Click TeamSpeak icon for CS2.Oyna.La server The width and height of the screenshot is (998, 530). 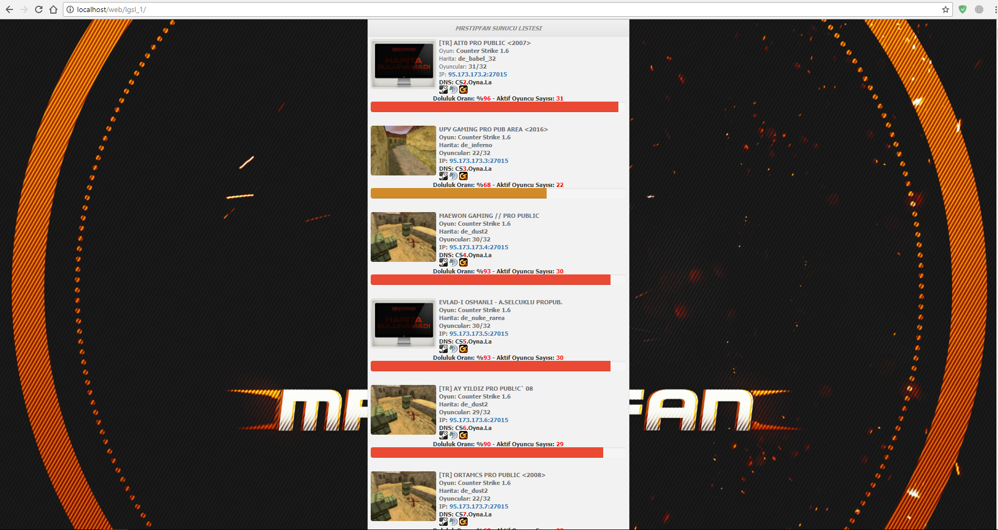pyautogui.click(x=453, y=90)
